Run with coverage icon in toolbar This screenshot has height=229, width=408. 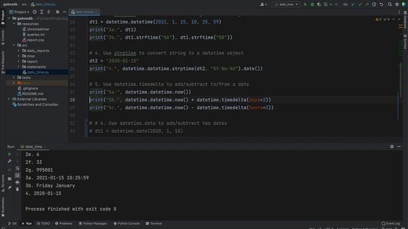[x=319, y=4]
